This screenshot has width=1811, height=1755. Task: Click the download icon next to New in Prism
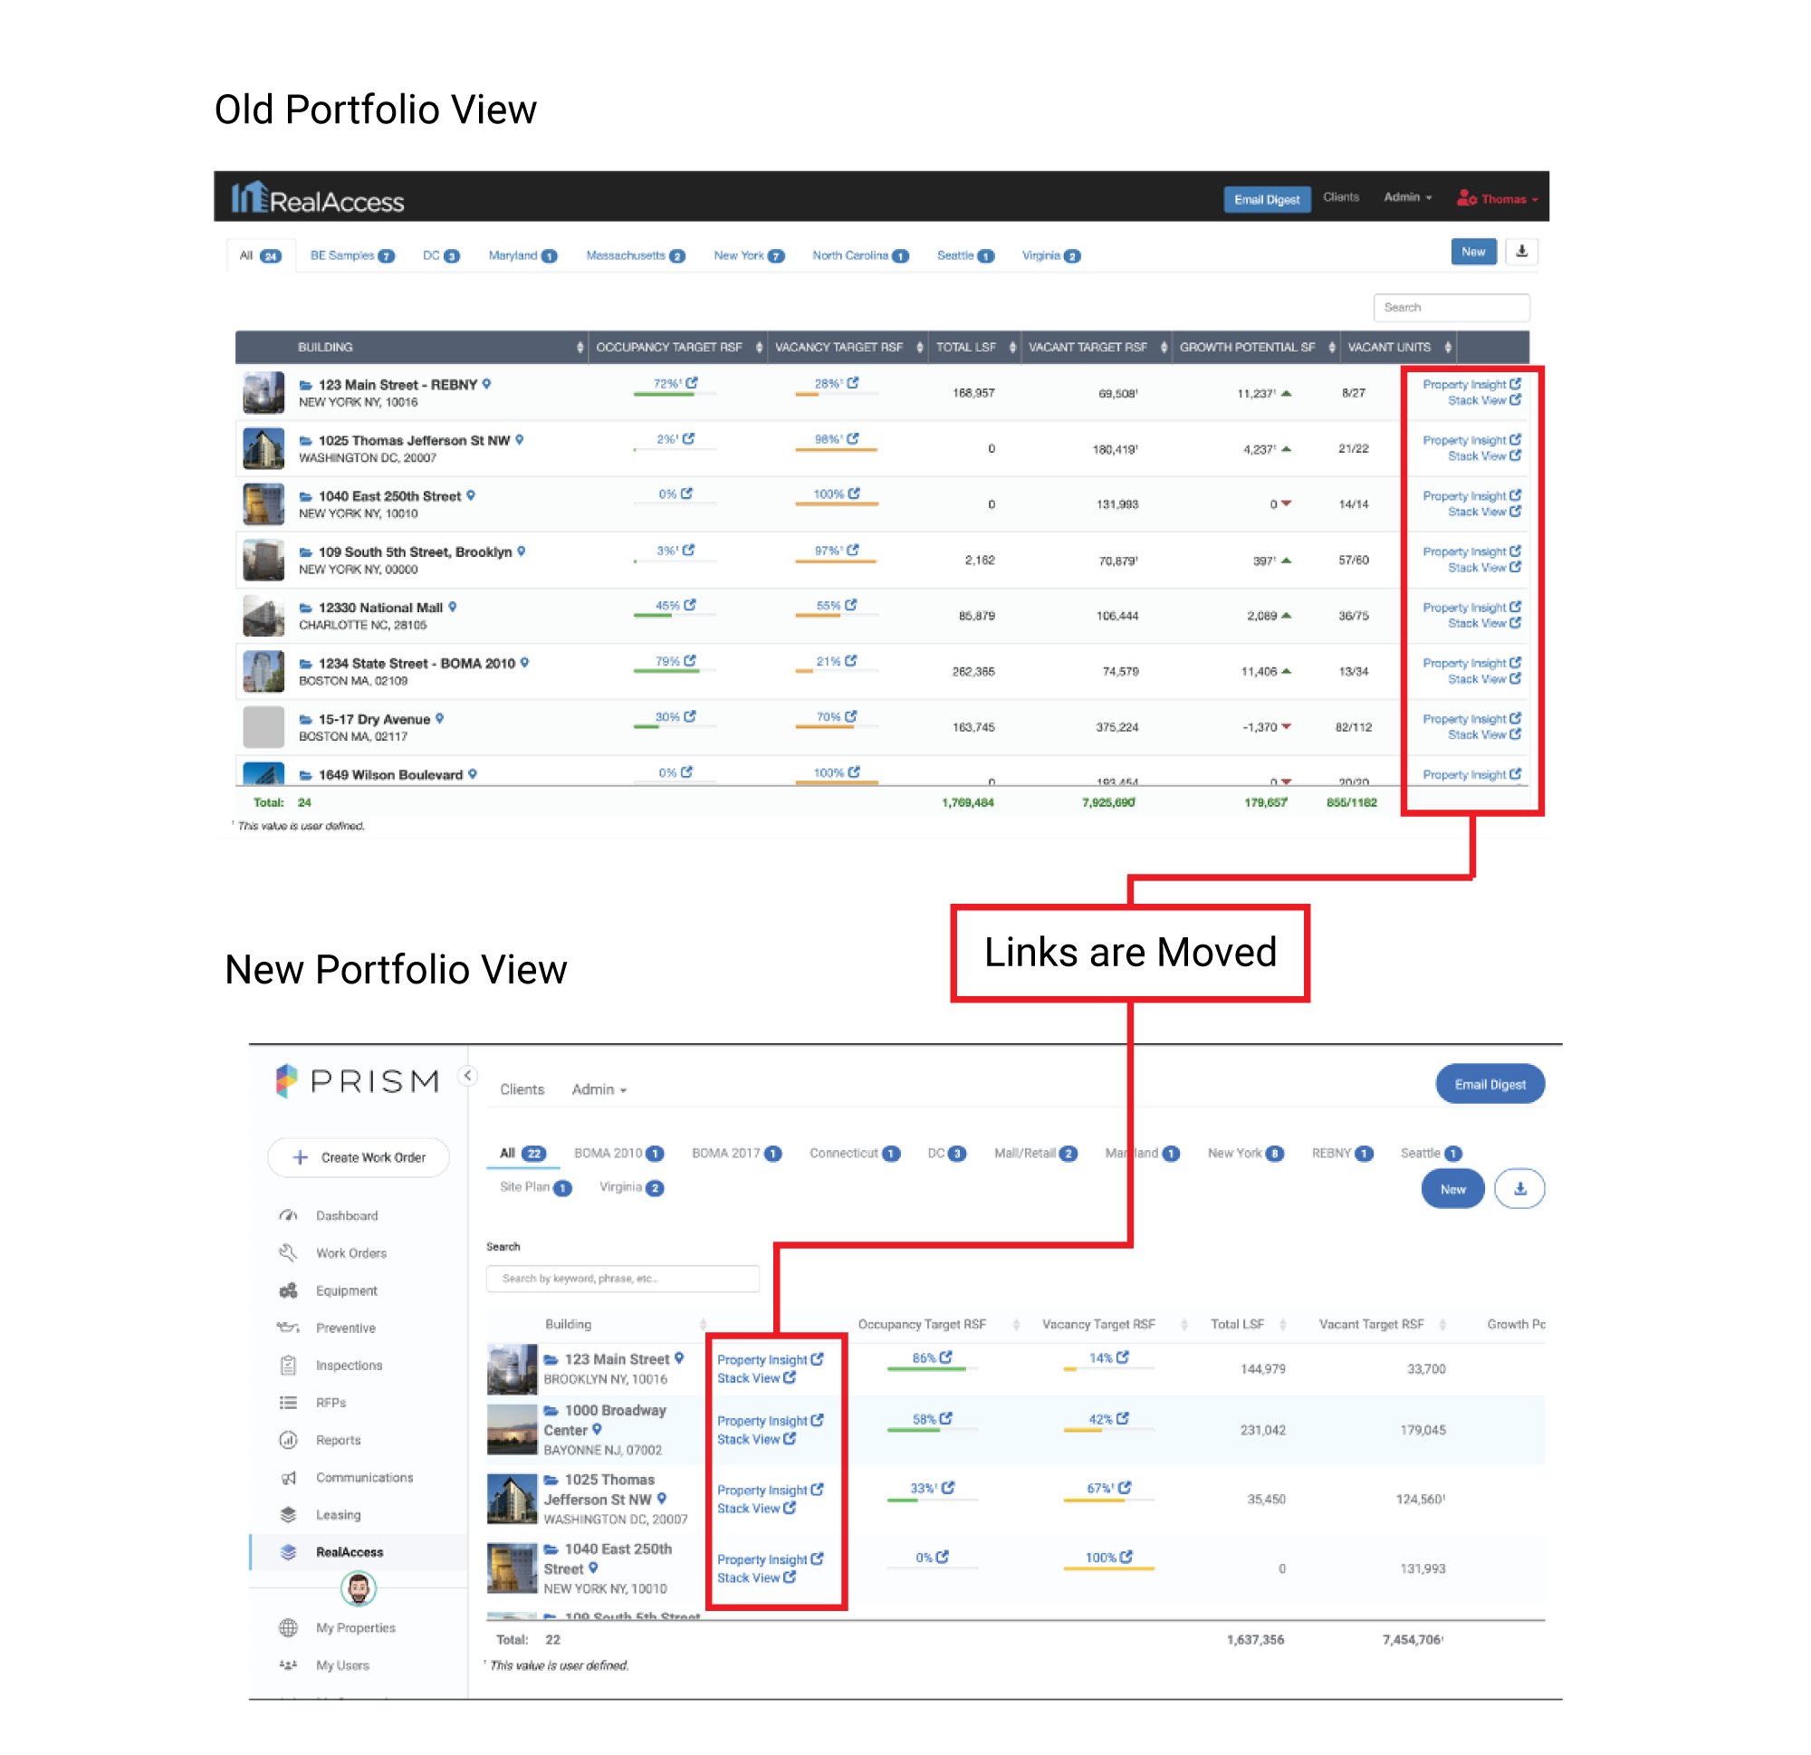(x=1519, y=1188)
